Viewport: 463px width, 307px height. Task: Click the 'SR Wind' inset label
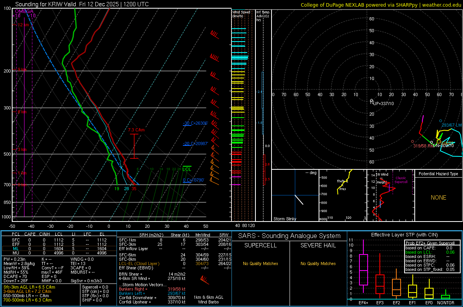tap(382, 174)
